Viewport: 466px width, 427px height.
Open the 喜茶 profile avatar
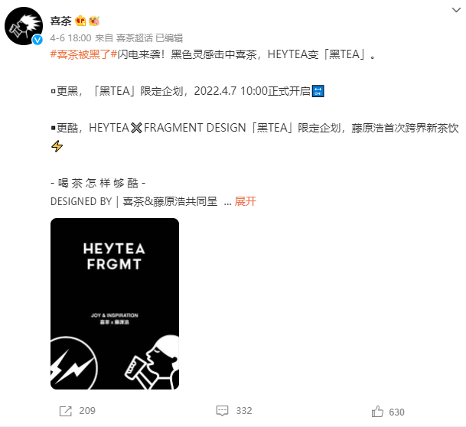coord(24,26)
